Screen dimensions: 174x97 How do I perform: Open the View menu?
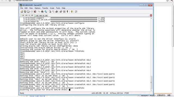31,8
